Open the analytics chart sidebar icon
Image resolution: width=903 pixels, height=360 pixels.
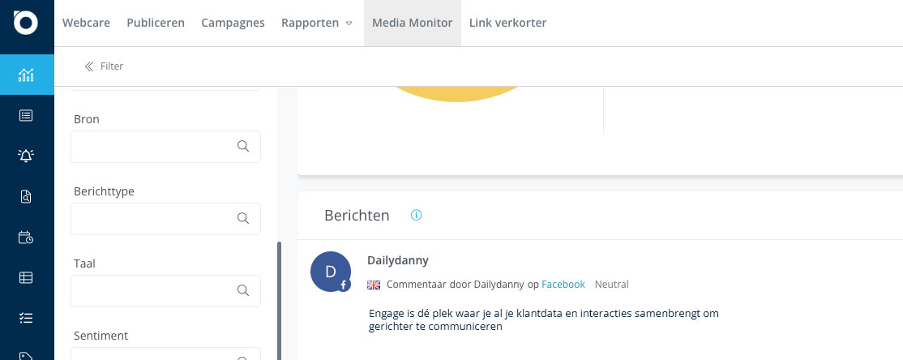point(27,75)
